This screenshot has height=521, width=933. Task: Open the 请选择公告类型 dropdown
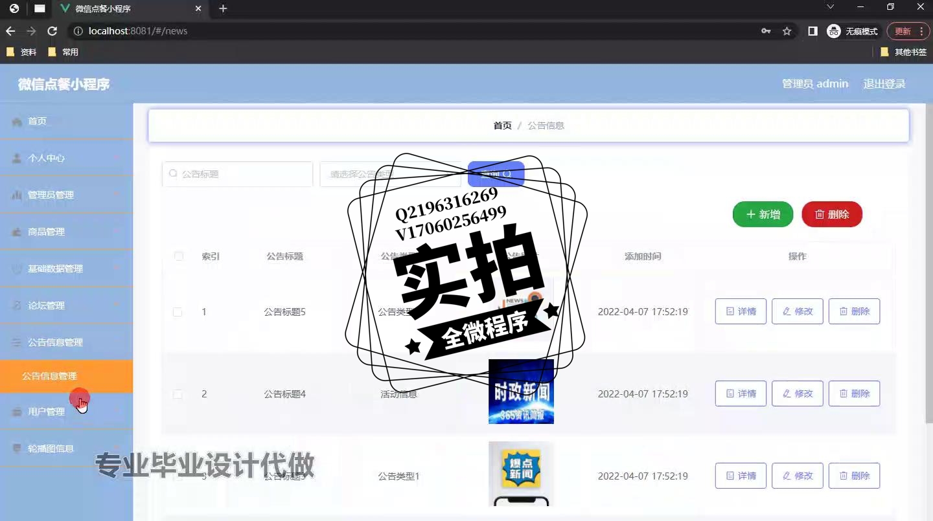[x=390, y=174]
